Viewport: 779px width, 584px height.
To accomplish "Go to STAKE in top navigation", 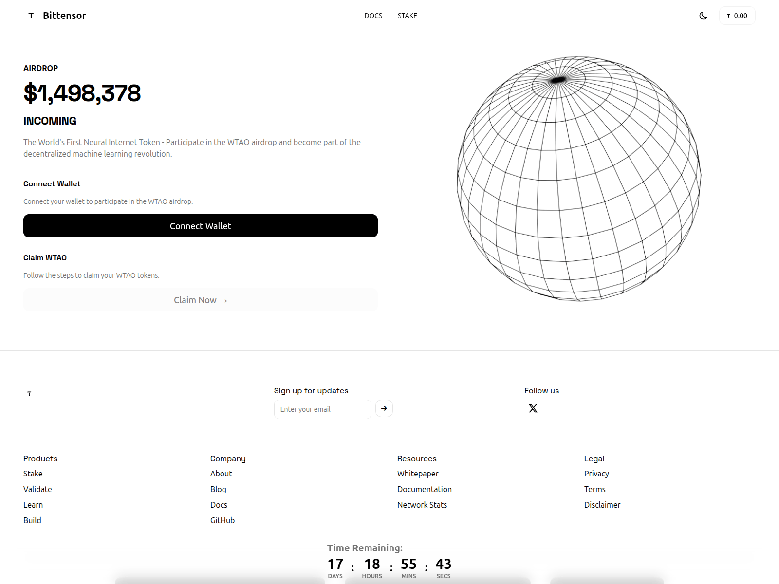I will click(407, 16).
